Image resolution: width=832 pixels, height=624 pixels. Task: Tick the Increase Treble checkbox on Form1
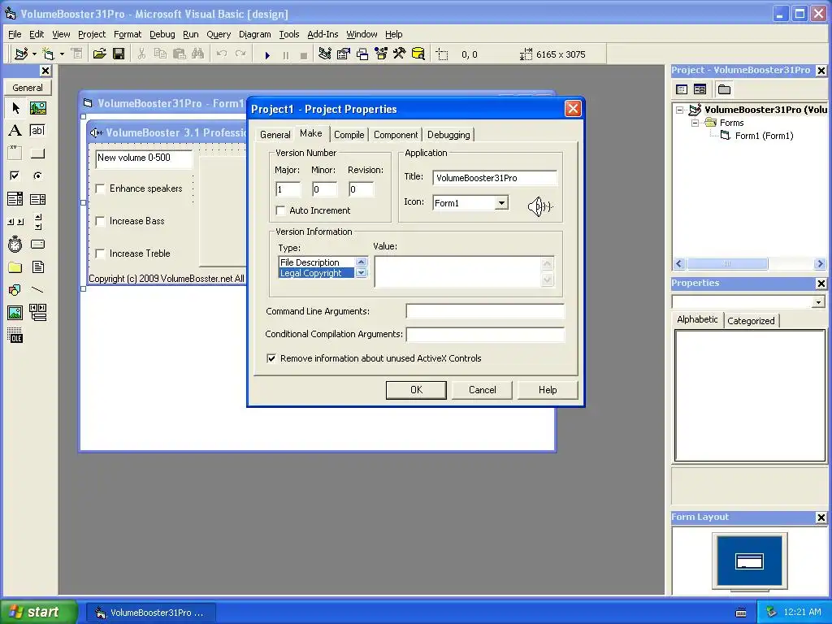[x=100, y=253]
